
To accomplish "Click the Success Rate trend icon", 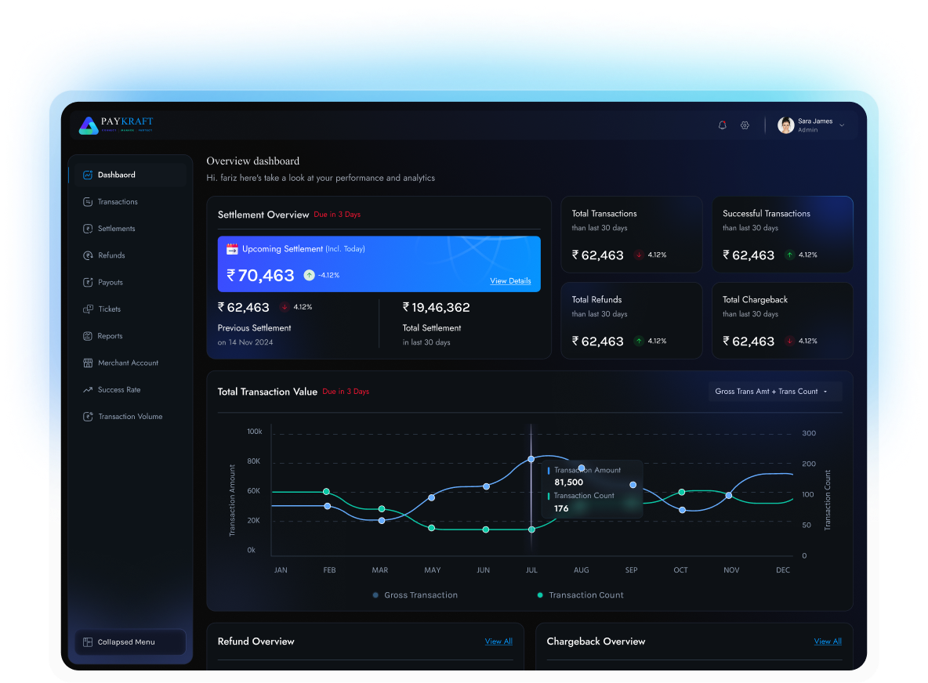I will click(89, 390).
